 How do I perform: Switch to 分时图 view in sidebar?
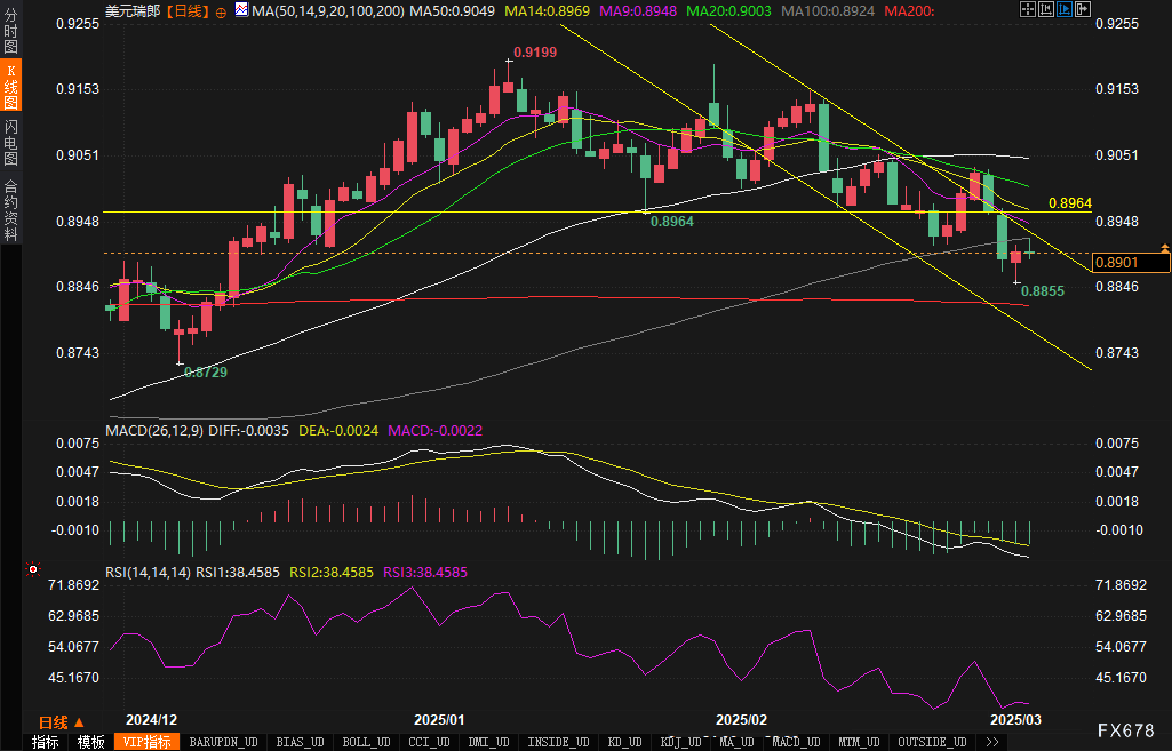pyautogui.click(x=10, y=31)
